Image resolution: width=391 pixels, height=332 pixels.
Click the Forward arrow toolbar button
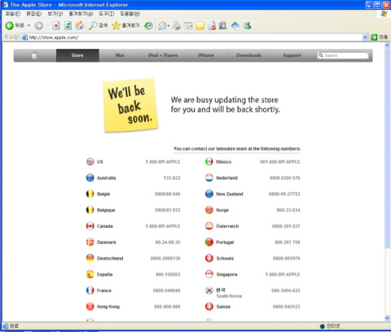[x=39, y=25]
